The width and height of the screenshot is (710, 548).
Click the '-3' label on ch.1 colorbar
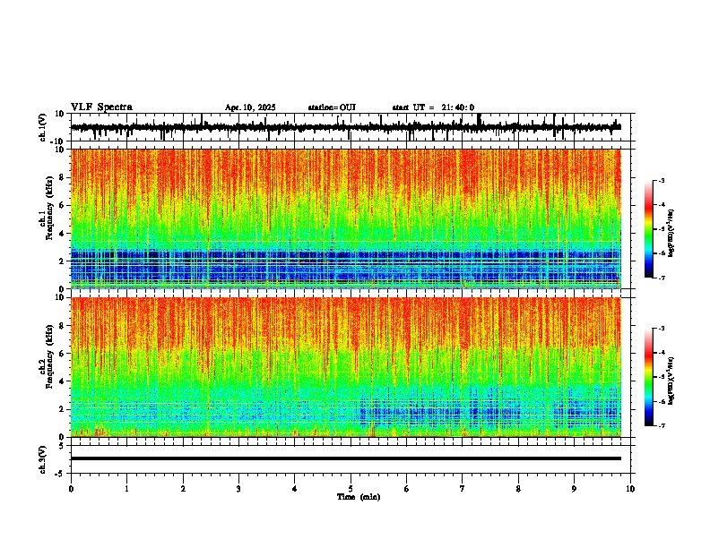661,181
